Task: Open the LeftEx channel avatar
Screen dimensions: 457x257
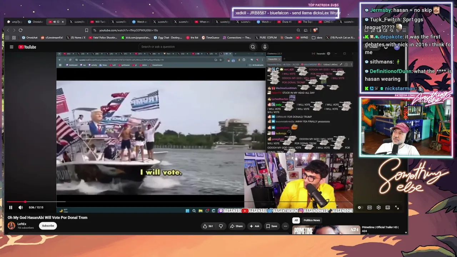Action: click(x=11, y=226)
